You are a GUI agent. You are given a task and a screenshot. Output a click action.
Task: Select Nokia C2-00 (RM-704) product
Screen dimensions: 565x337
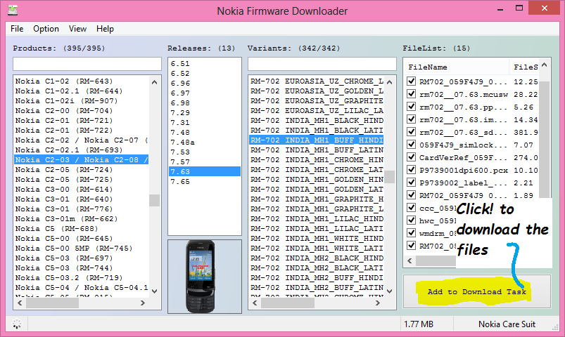[x=82, y=110]
